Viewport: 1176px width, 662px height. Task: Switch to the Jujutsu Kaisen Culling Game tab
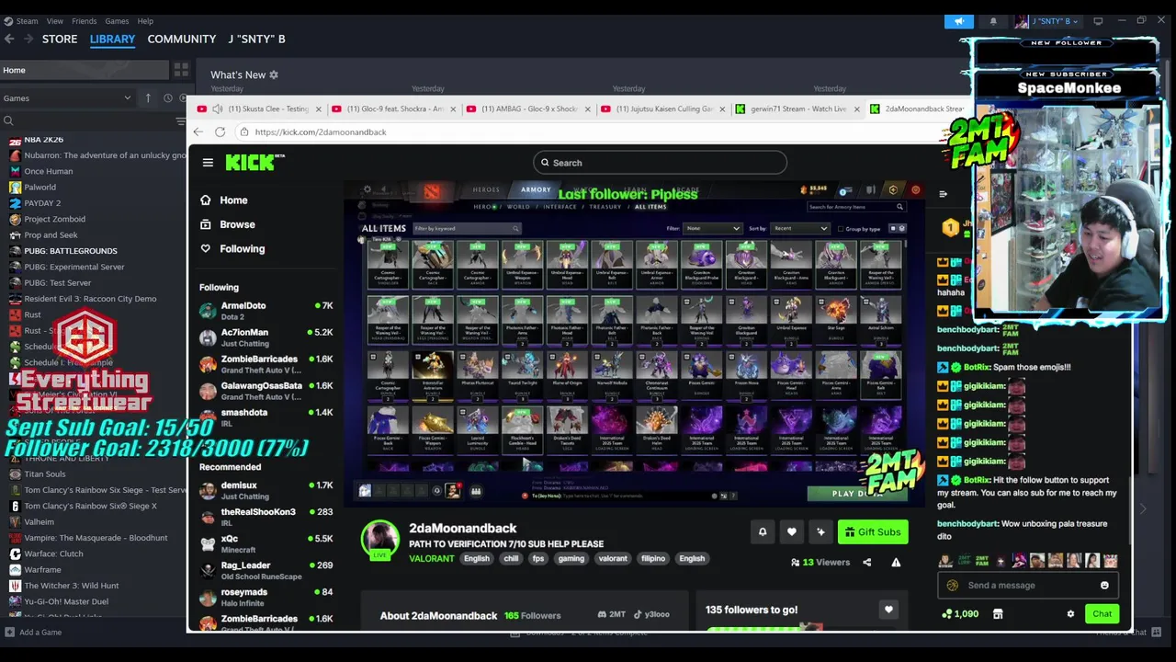click(x=663, y=108)
